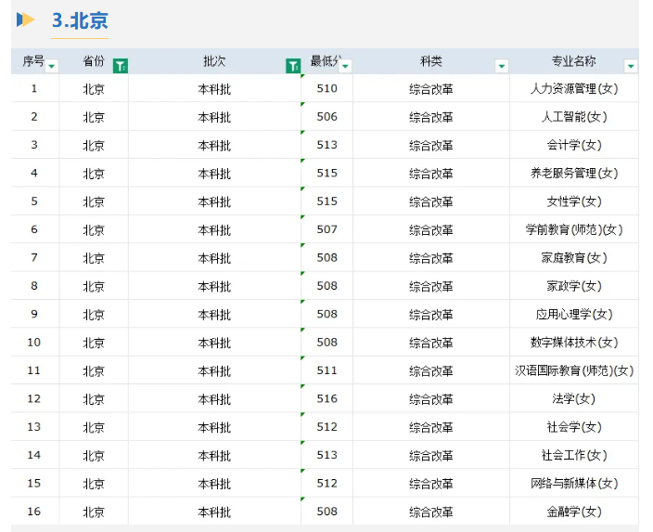Select the cell 法学(女)
Image resolution: width=653 pixels, height=532 pixels.
point(574,398)
